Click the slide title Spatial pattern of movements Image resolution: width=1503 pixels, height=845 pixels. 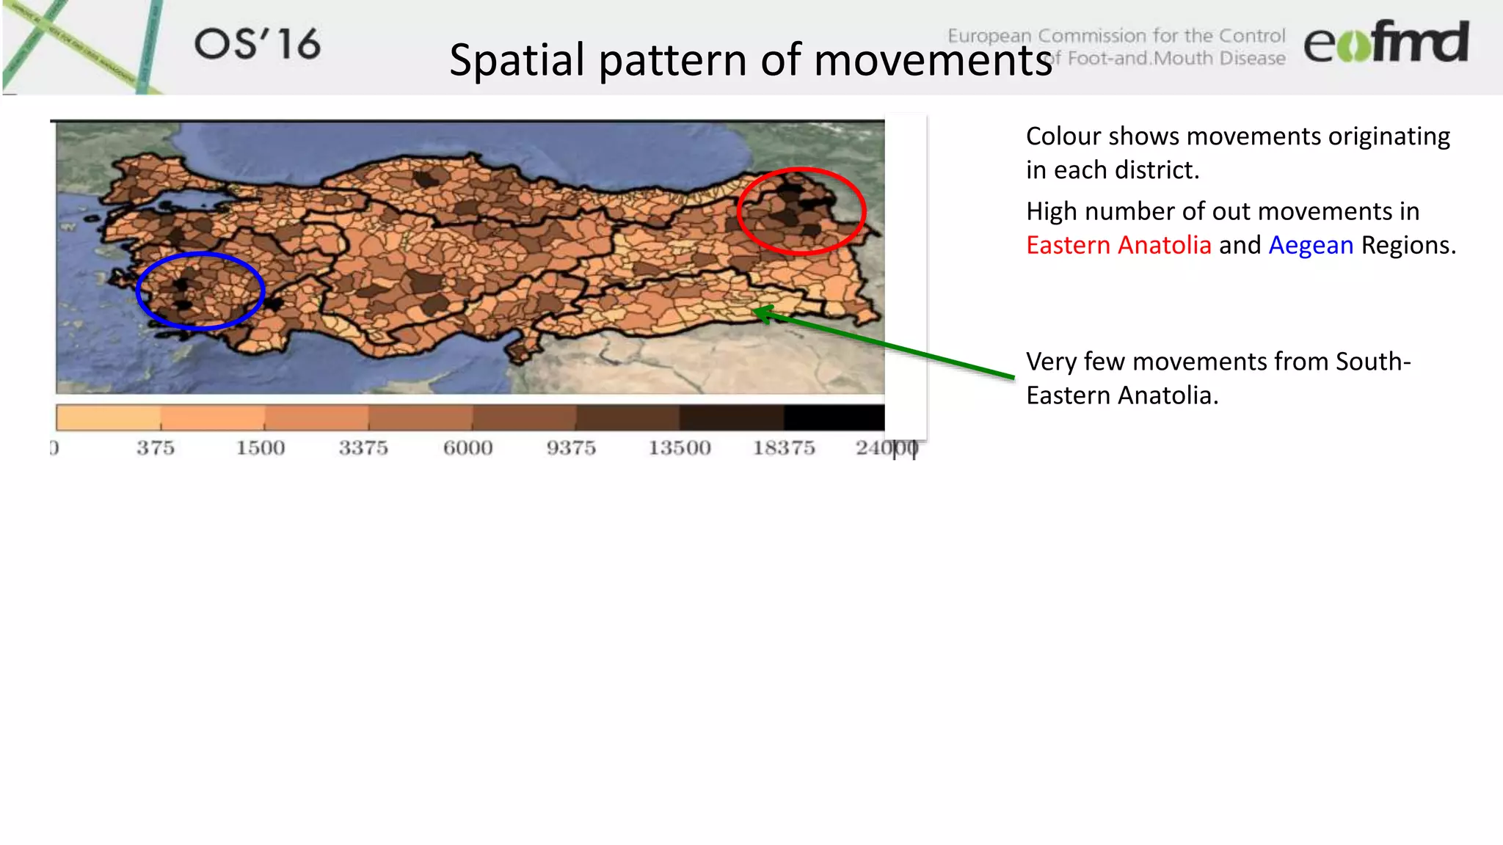[750, 60]
